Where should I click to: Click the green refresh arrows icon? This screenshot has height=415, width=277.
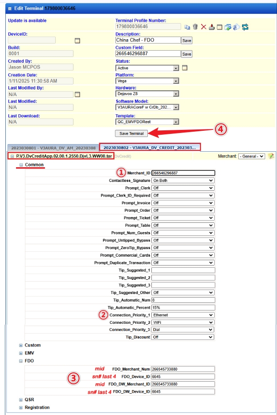click(245, 27)
